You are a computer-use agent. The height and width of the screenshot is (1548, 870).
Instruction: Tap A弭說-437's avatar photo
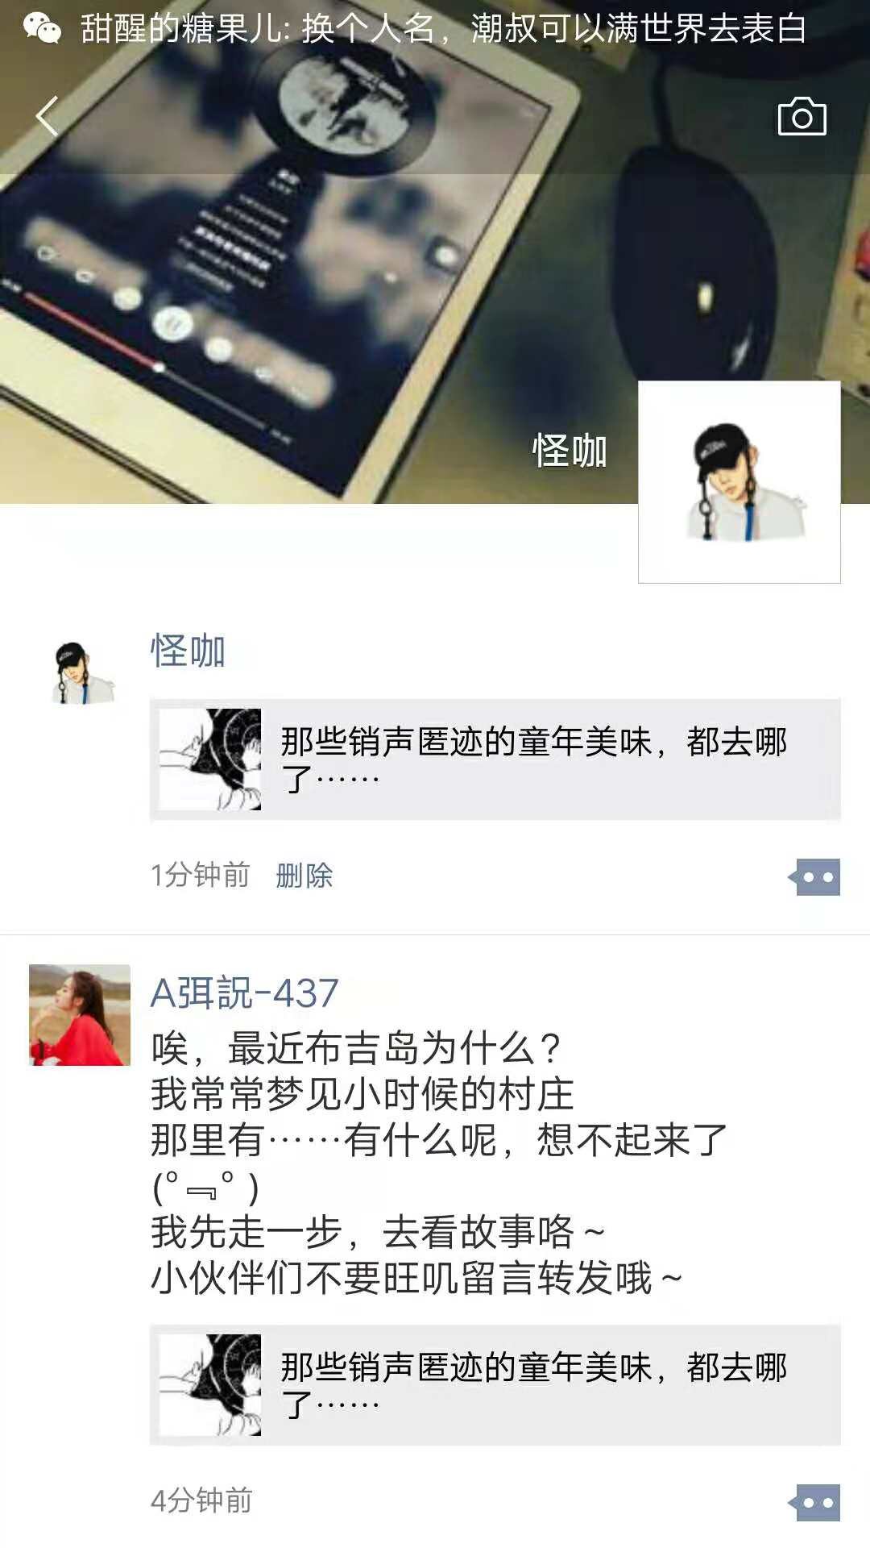tap(80, 1015)
